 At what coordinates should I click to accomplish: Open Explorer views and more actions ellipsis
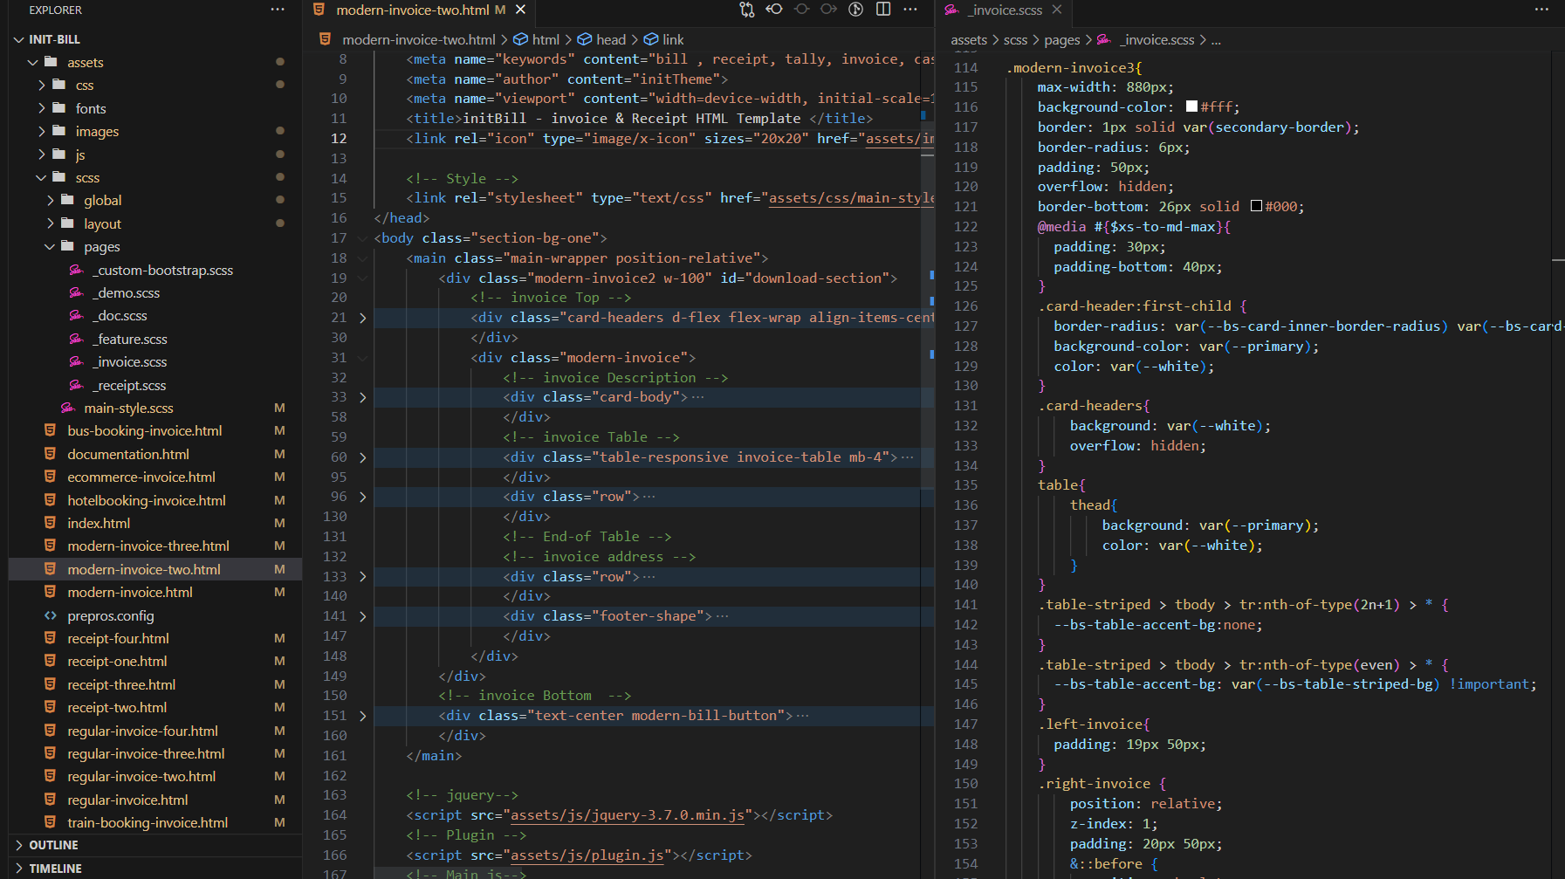278,10
